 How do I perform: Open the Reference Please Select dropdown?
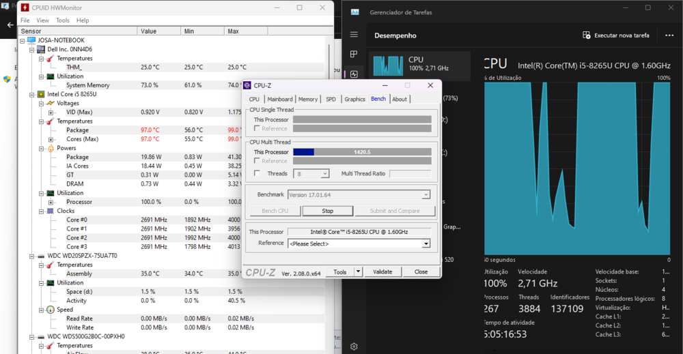tap(426, 244)
